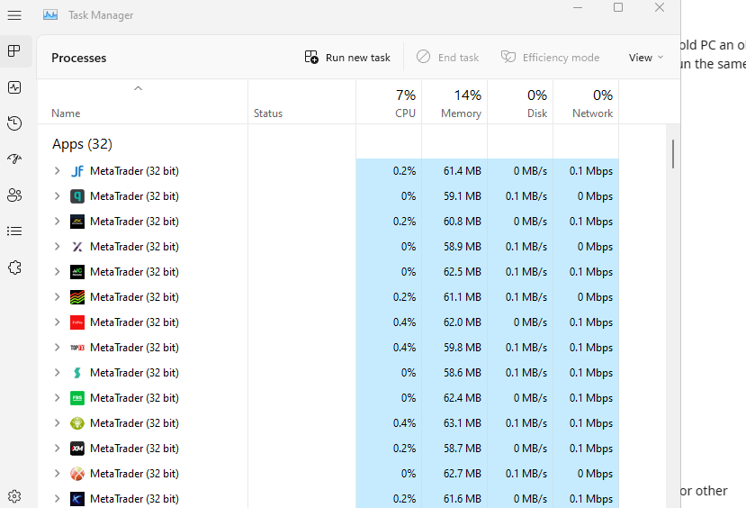Sort processes by the CPU column
746x508 pixels.
click(x=389, y=104)
